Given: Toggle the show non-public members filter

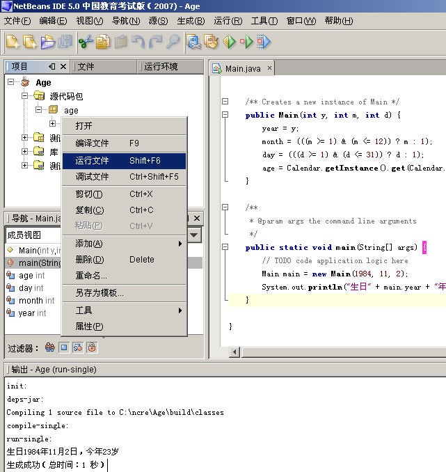Looking at the screenshot, I should [92, 347].
